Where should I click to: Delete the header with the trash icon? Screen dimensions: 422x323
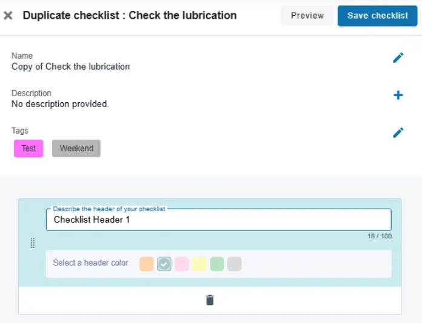pyautogui.click(x=210, y=300)
